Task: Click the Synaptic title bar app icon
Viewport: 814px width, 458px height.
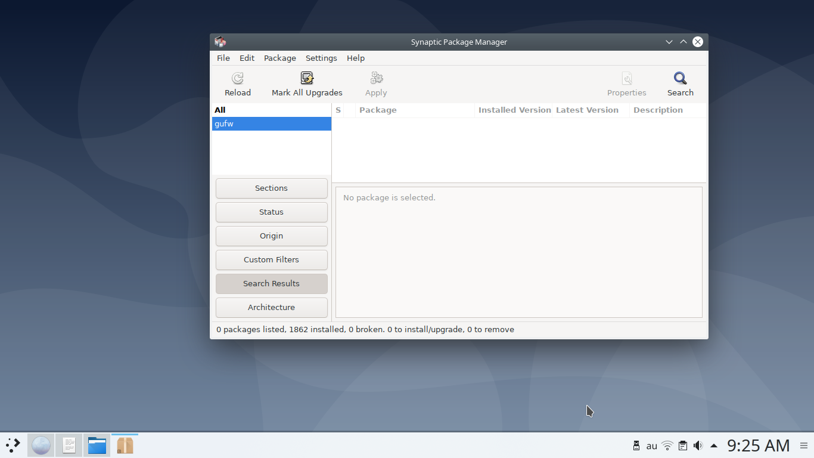Action: (220, 42)
